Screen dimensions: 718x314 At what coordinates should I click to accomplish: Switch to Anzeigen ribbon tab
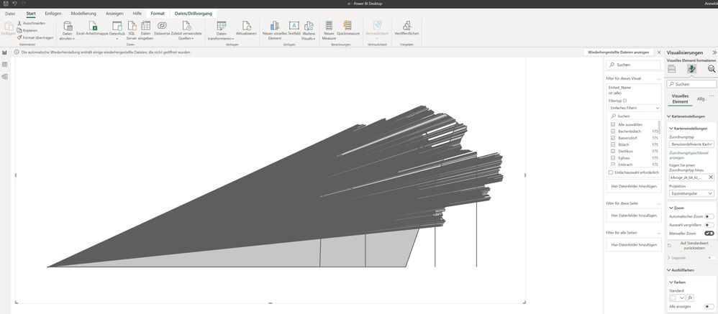click(114, 14)
